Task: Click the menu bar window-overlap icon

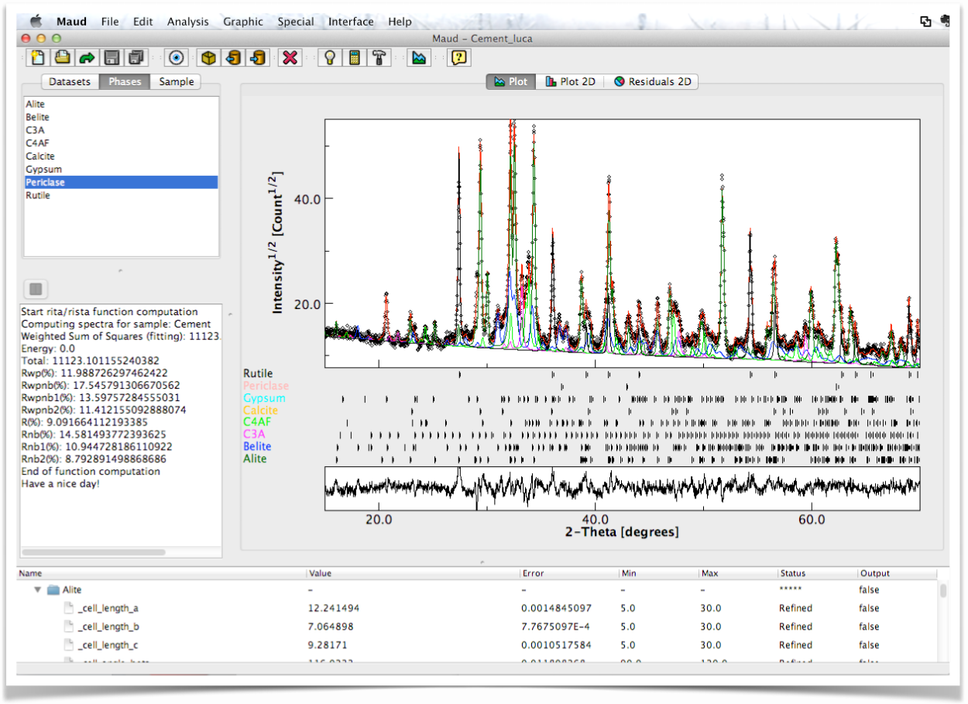Action: [x=925, y=22]
